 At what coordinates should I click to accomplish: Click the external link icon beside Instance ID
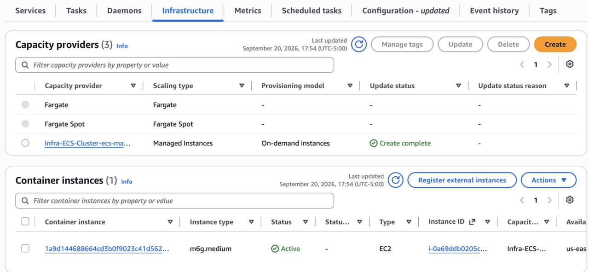(472, 222)
